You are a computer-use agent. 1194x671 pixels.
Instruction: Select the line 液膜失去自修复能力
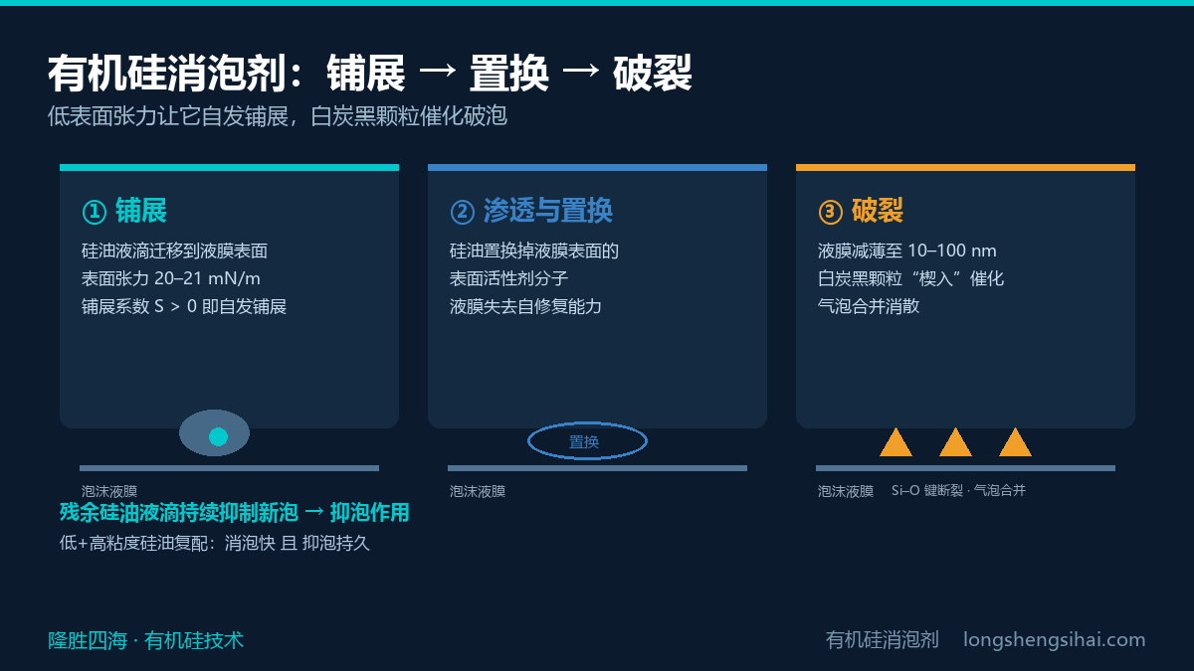(525, 306)
